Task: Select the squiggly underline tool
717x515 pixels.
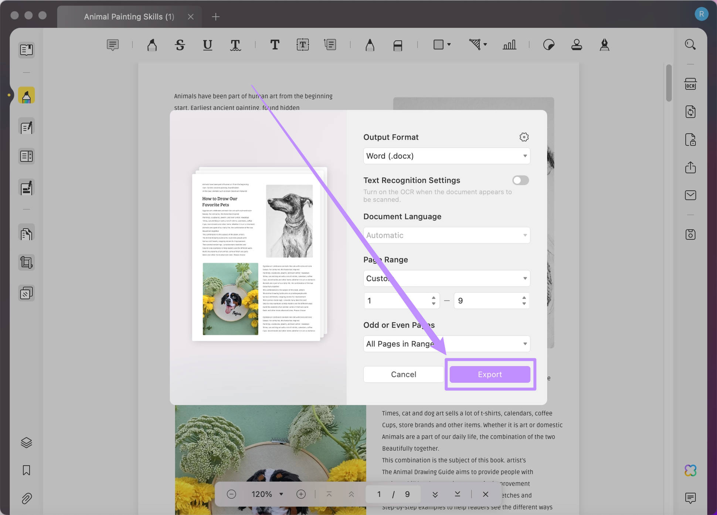Action: click(x=235, y=45)
